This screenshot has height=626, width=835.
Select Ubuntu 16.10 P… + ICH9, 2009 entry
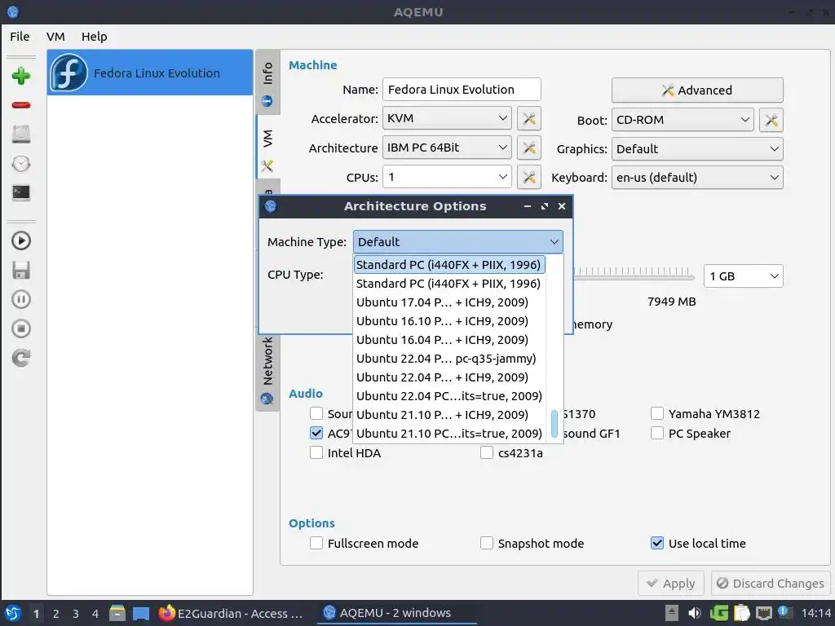click(x=449, y=321)
